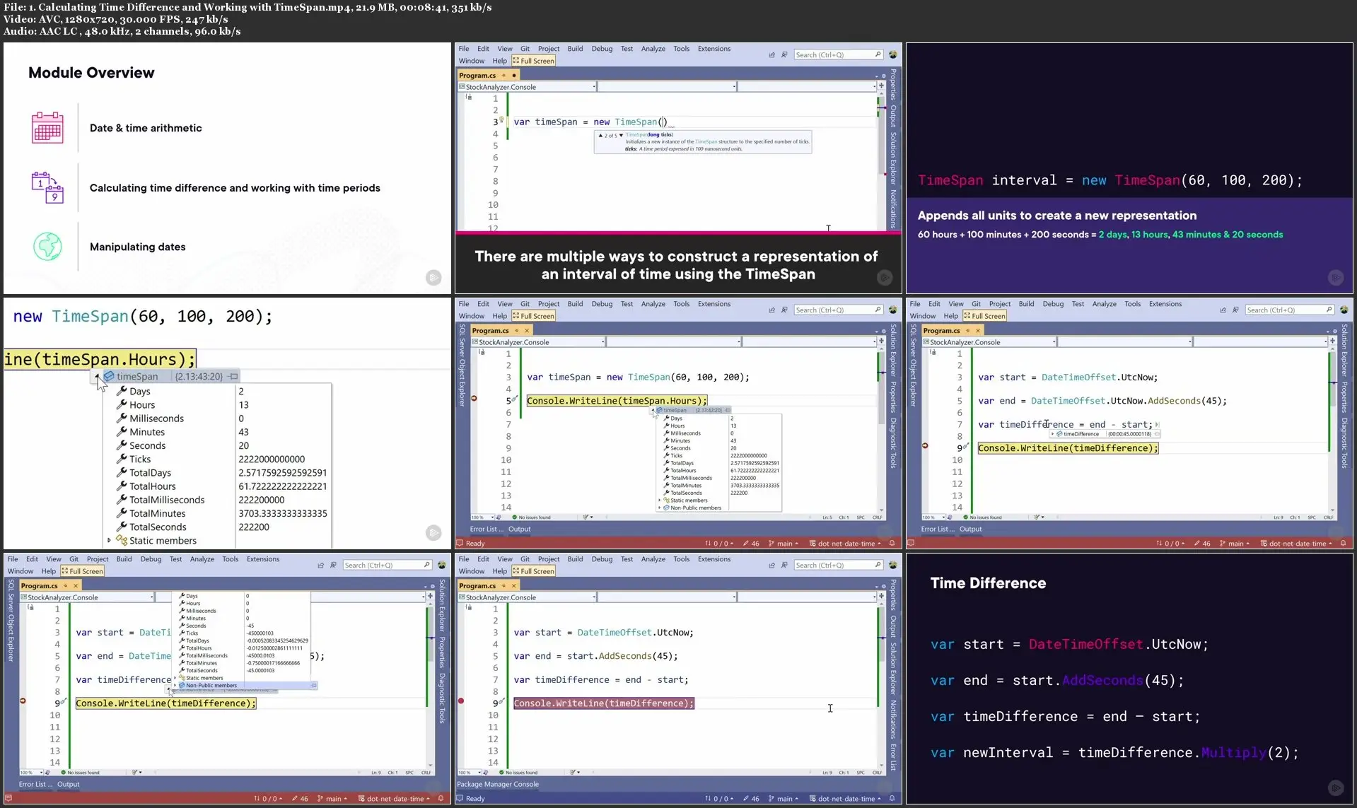Image resolution: width=1357 pixels, height=808 pixels.
Task: Toggle the breakpoint on line 5 of TimeSpan(60, 100, 200) editor
Action: point(474,399)
